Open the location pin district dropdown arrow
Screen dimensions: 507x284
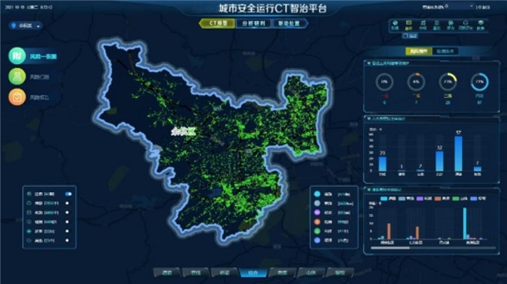pyautogui.click(x=38, y=27)
